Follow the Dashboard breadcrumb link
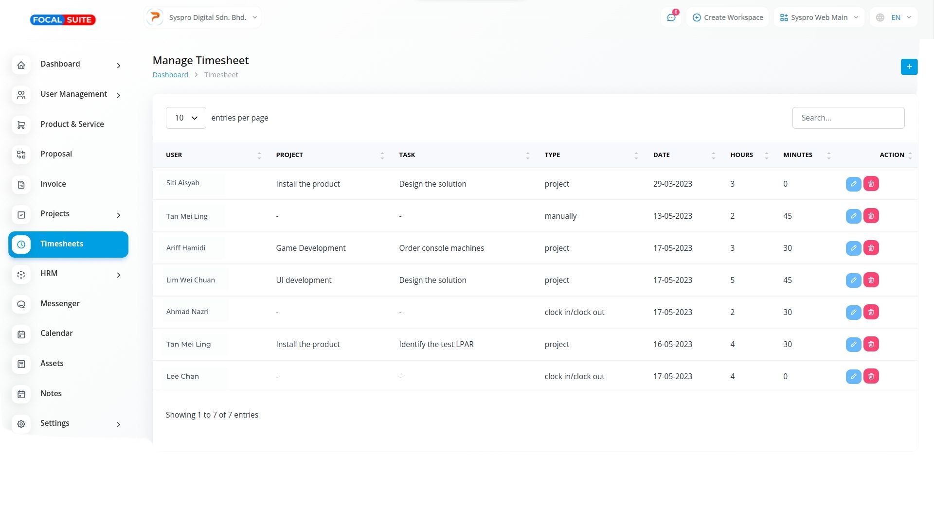This screenshot has width=934, height=525. coord(170,75)
